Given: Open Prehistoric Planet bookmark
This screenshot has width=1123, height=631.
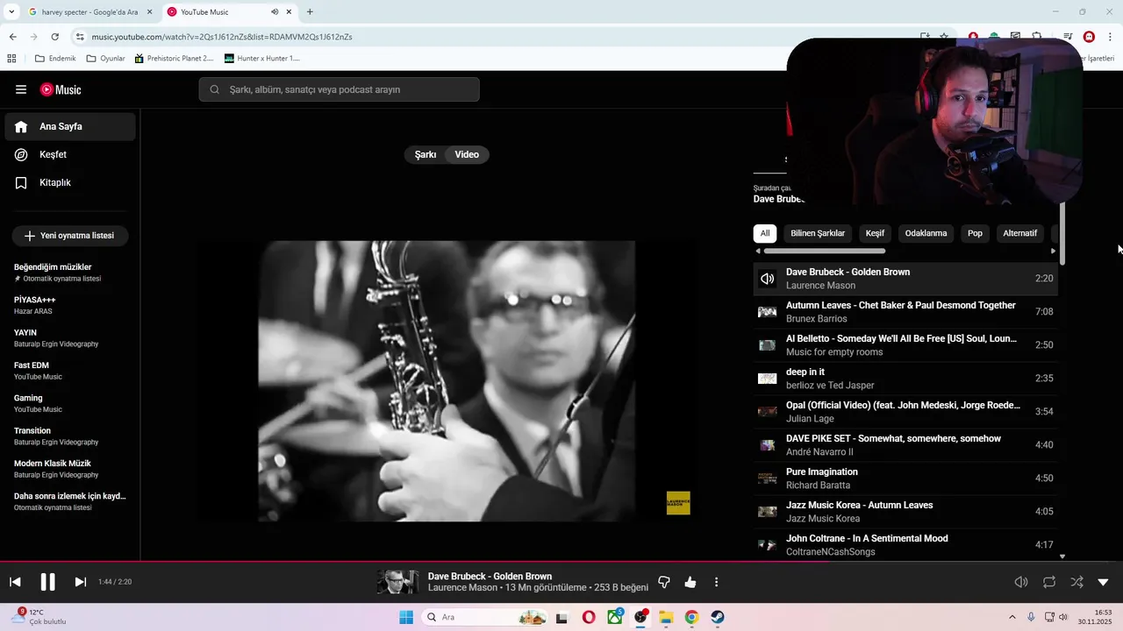Looking at the screenshot, I should click(174, 59).
